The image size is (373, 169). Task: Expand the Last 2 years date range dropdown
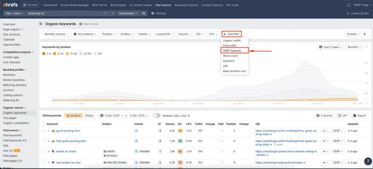(330, 47)
